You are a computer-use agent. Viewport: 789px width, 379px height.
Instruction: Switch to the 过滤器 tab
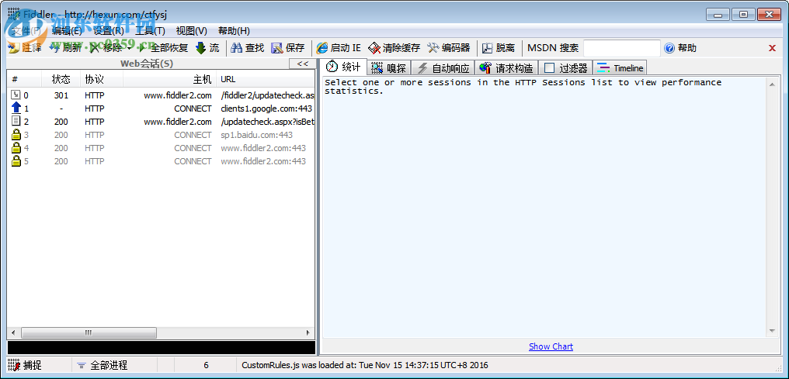point(566,67)
